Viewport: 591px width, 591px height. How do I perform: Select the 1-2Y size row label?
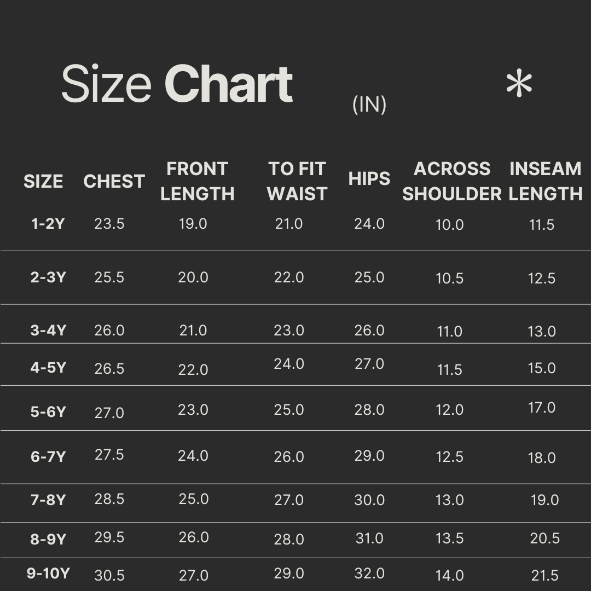[48, 224]
